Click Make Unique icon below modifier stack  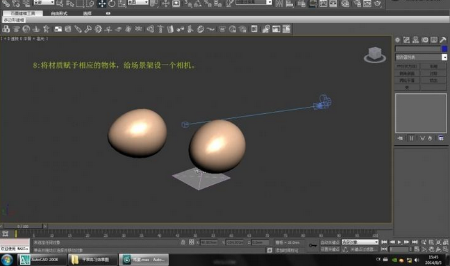[x=422, y=138]
